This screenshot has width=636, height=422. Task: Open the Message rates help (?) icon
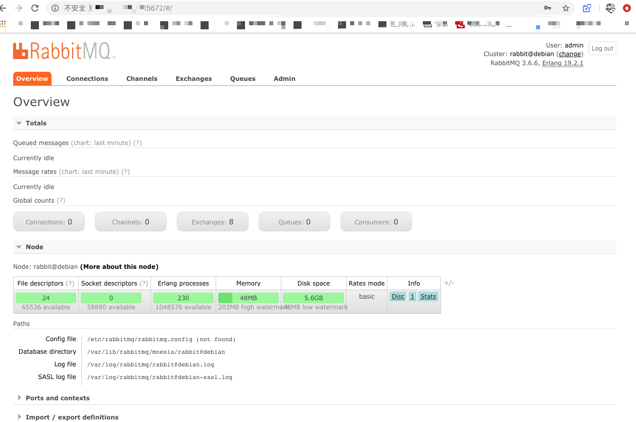(x=126, y=172)
